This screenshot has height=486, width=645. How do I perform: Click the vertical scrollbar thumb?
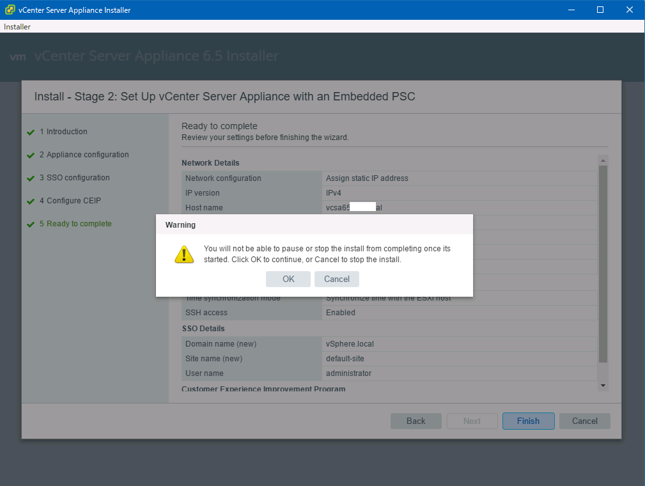click(x=603, y=263)
